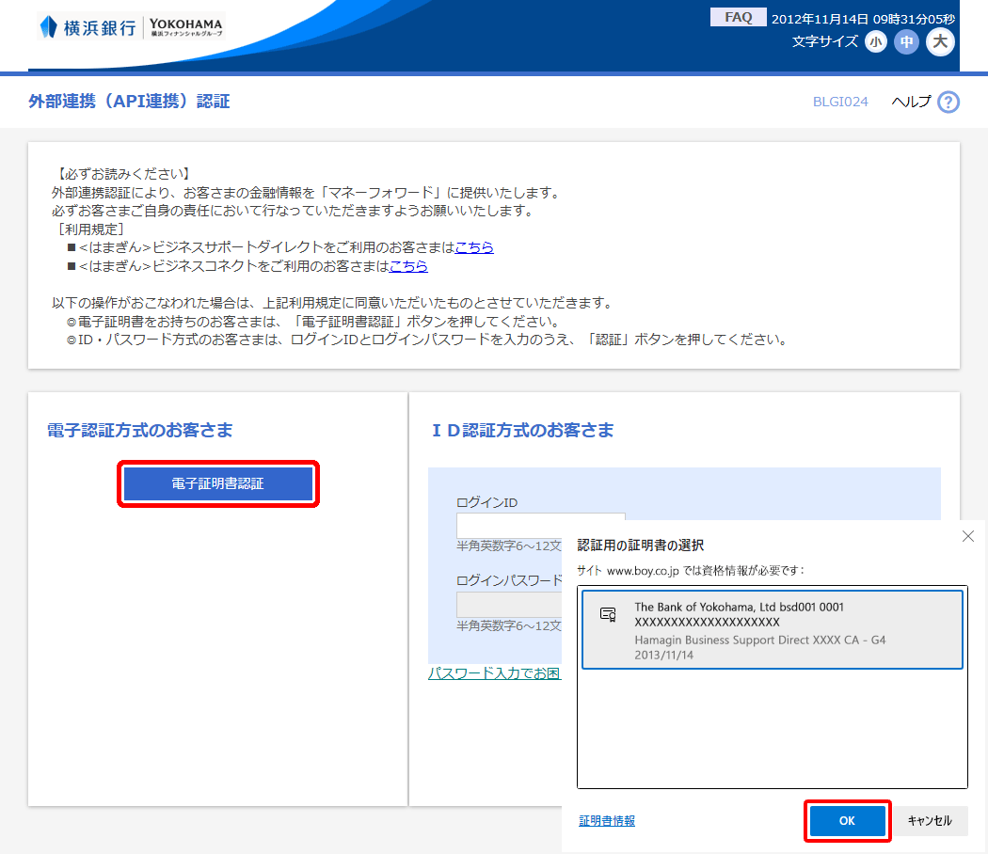The height and width of the screenshot is (854, 988).
Task: Click the Bank of Yokohama emblem logo
Action: coord(48,26)
